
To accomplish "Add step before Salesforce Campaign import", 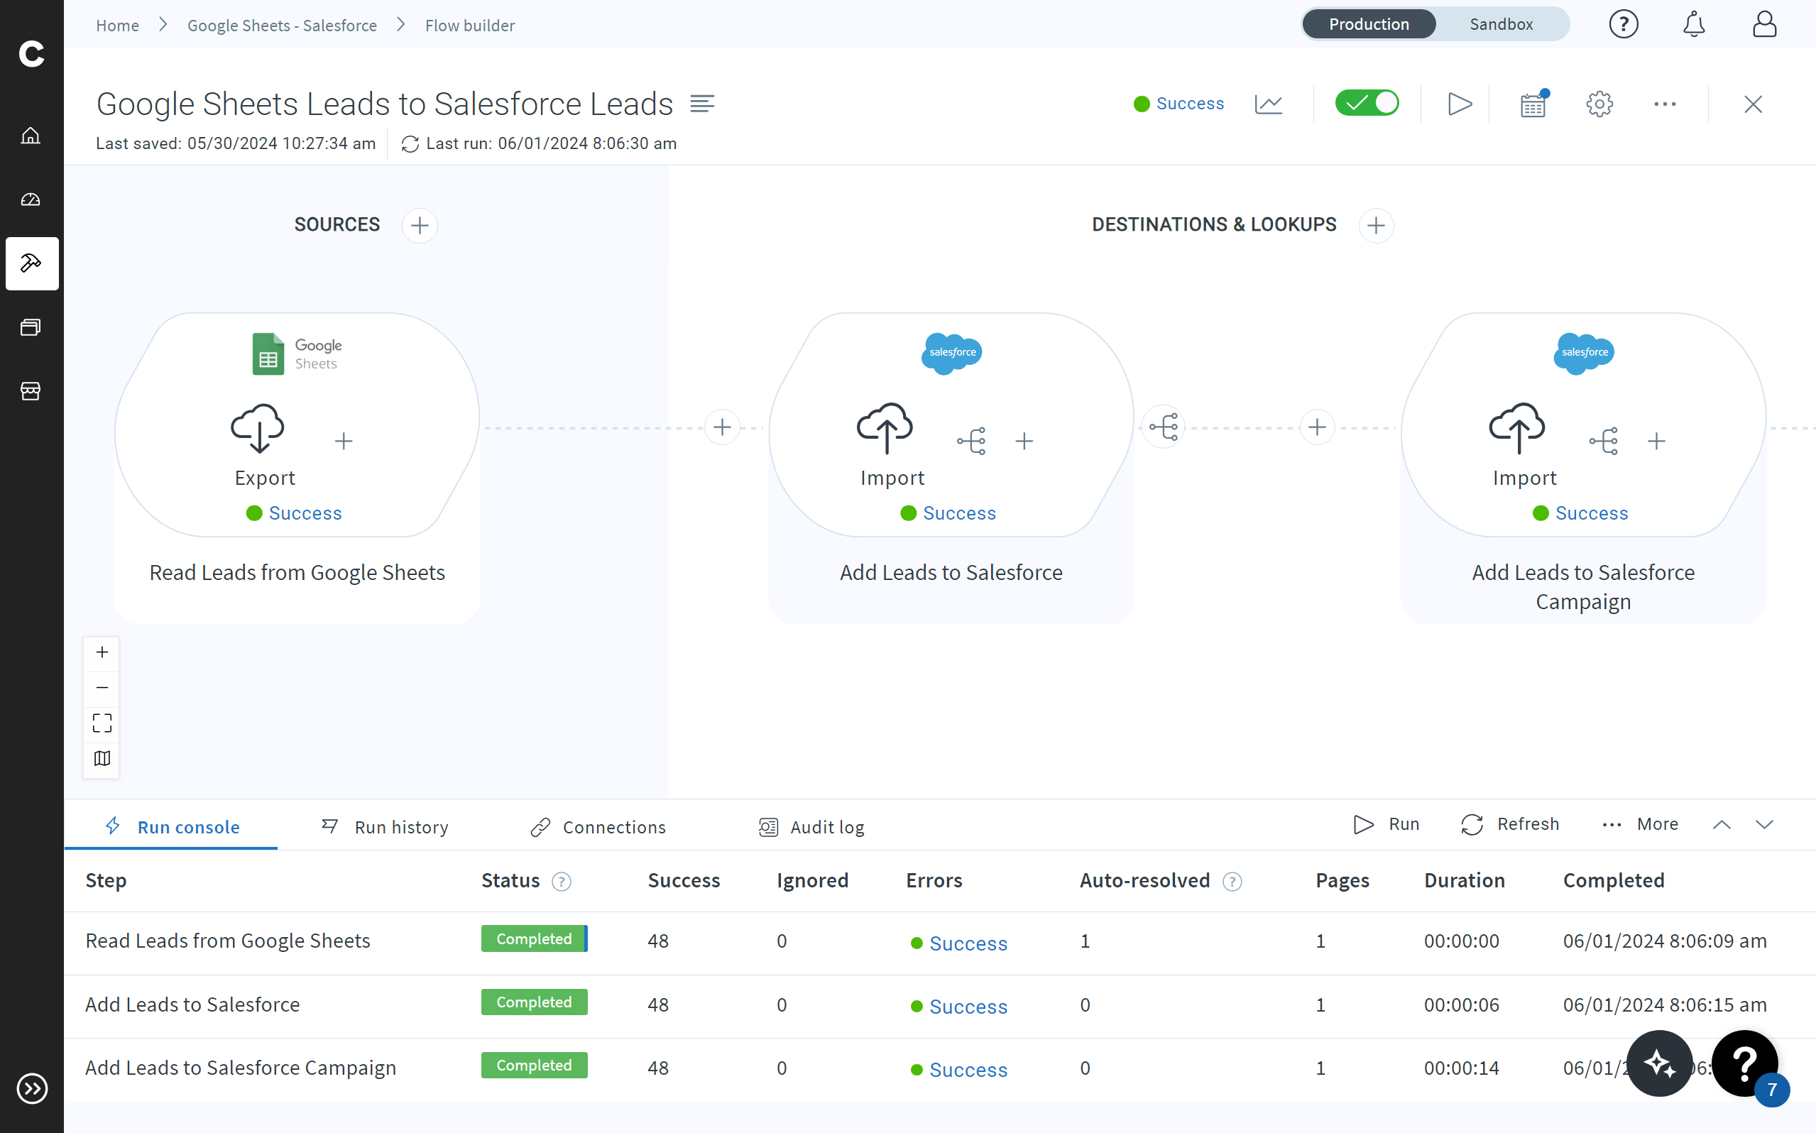I will (x=1317, y=427).
